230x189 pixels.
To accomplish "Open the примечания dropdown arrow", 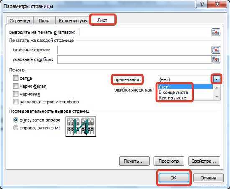I will [217, 79].
